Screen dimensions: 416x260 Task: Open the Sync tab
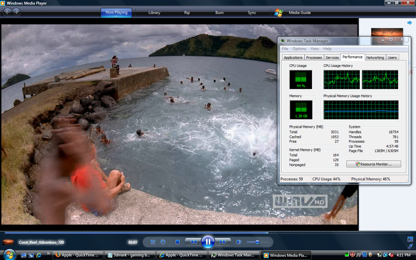pos(252,12)
